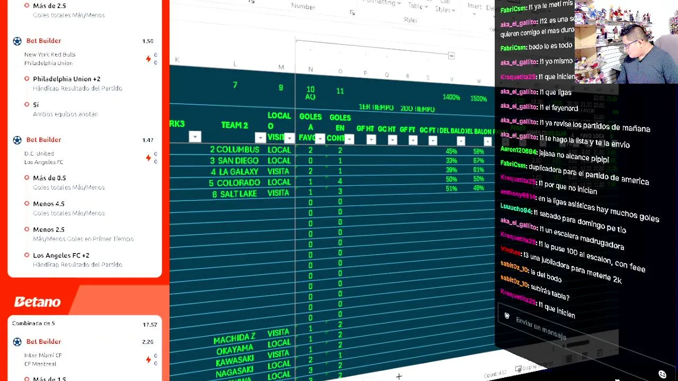Select the KAWASAKI cell
The width and height of the screenshot is (678, 381).
point(235,361)
